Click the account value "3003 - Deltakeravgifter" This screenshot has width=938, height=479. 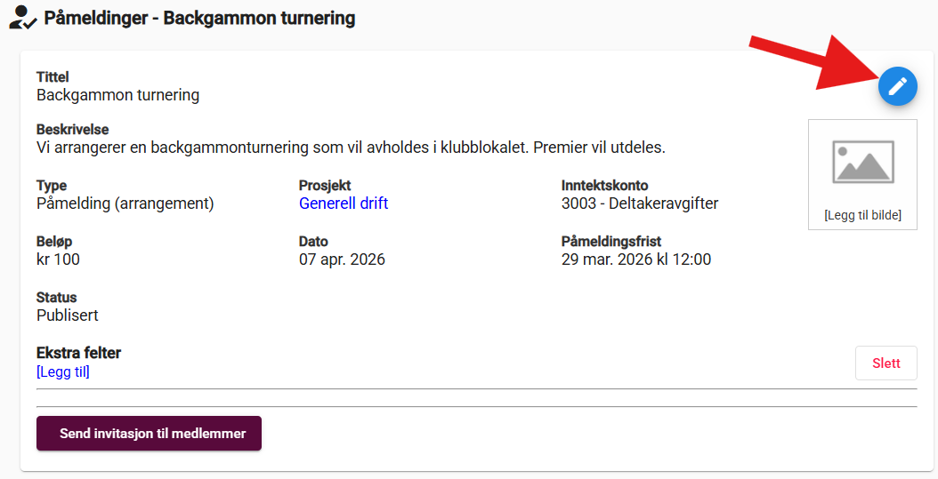639,204
